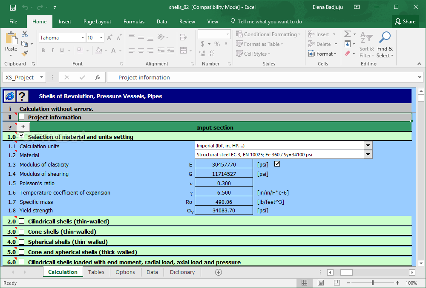The width and height of the screenshot is (426, 288).
Task: Open Conditional Formatting menu
Action: (x=268, y=34)
